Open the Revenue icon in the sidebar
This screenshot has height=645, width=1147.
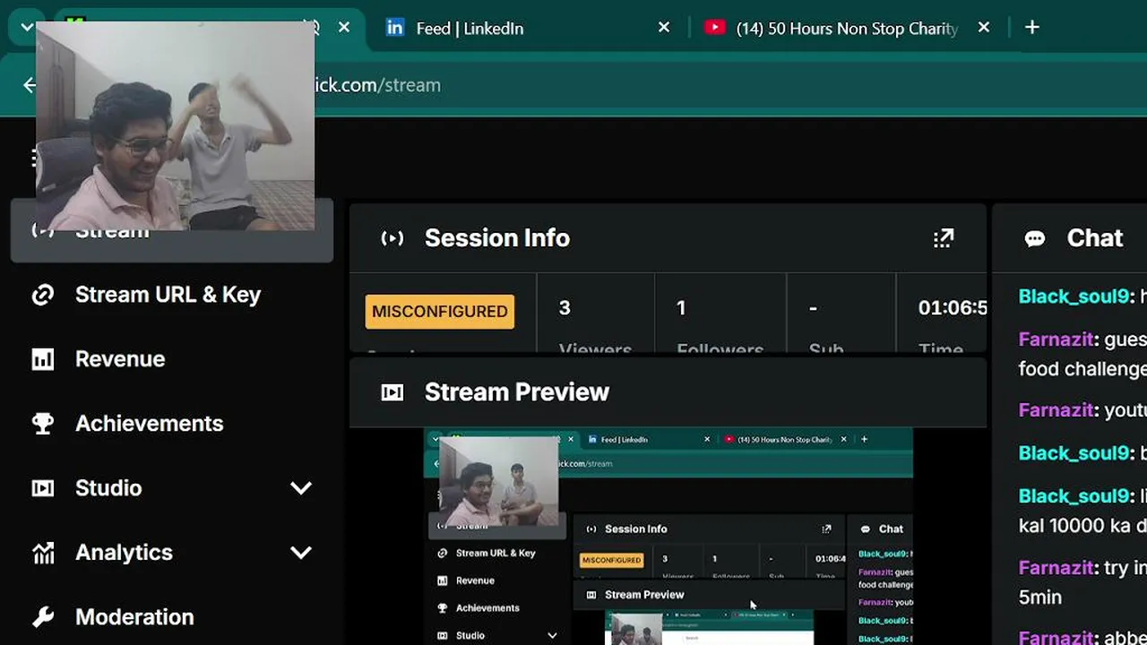pos(43,359)
